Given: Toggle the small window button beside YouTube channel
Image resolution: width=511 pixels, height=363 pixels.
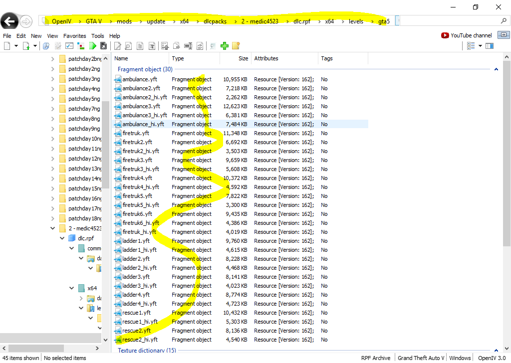Looking at the screenshot, I should 503,35.
